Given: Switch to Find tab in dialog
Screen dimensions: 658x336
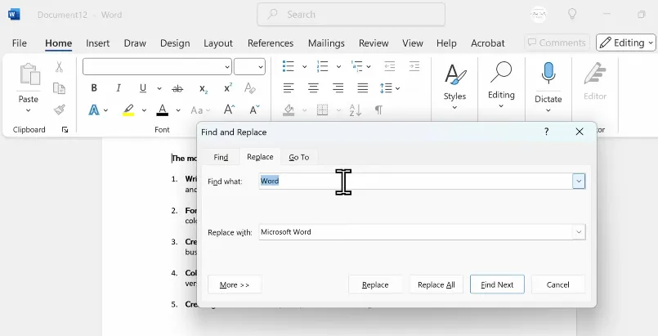Looking at the screenshot, I should [221, 157].
